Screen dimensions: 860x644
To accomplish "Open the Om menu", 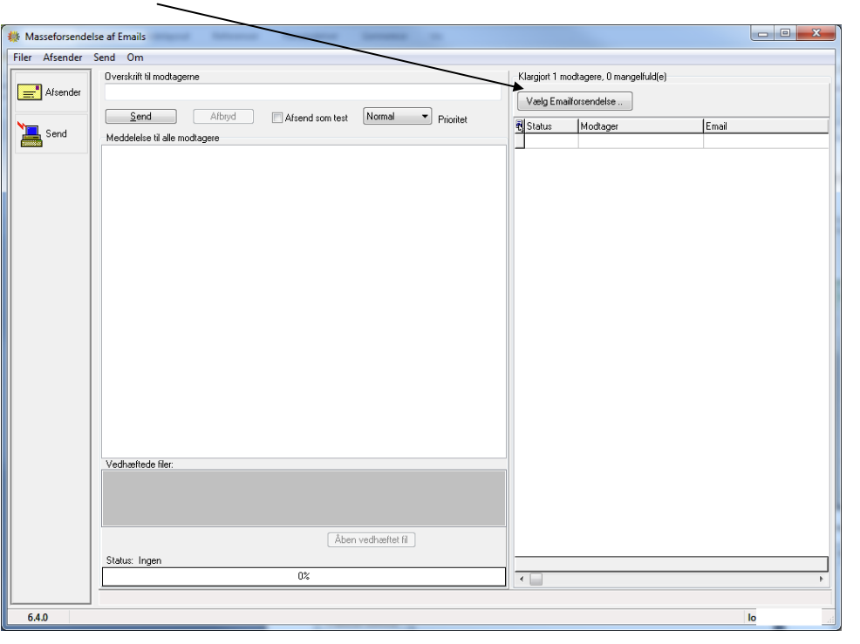I will pyautogui.click(x=135, y=58).
